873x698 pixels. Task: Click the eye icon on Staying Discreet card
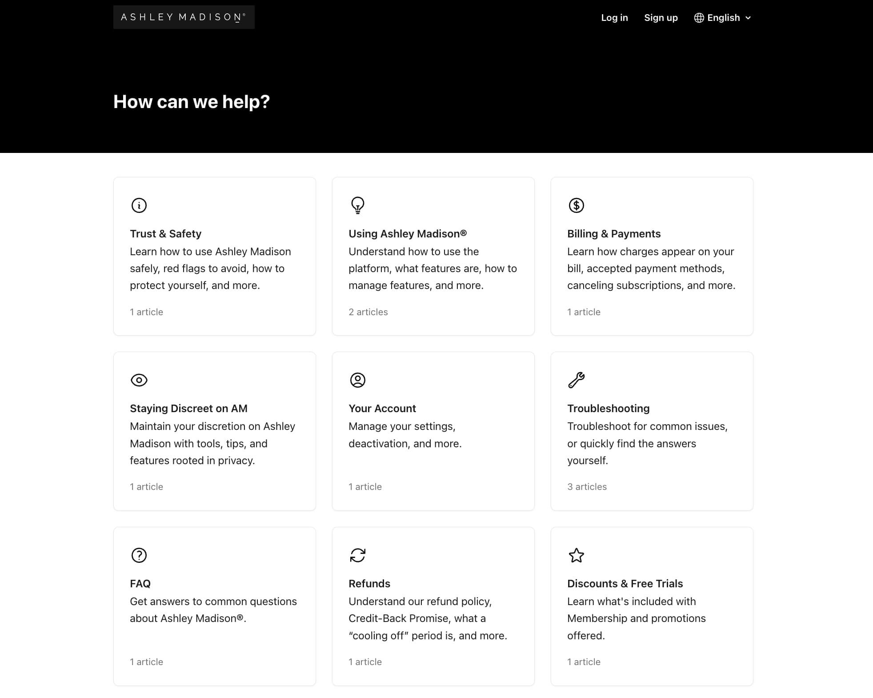(139, 380)
